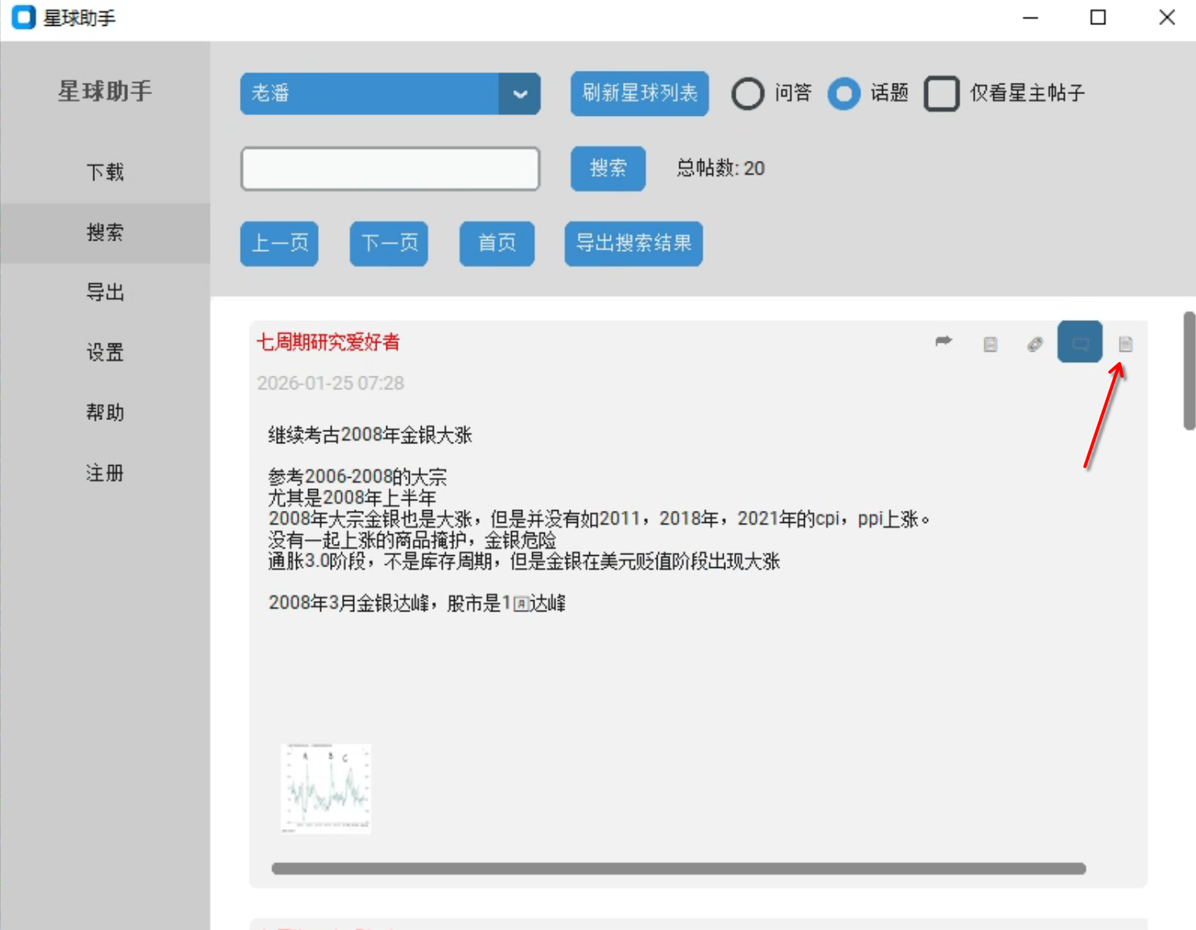Image resolution: width=1196 pixels, height=930 pixels.
Task: Click the 刷新星球列表 button
Action: 639,93
